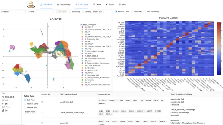Click the people icon beside 36 samples
The image size is (223, 125).
point(3,104)
